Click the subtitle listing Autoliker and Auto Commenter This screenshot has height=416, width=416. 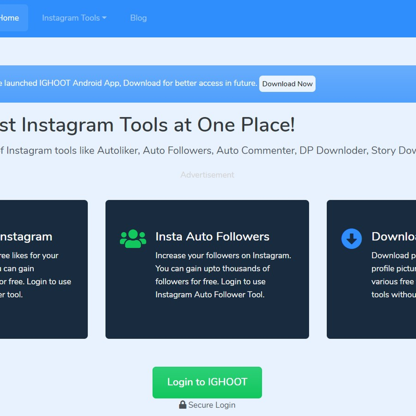point(208,151)
